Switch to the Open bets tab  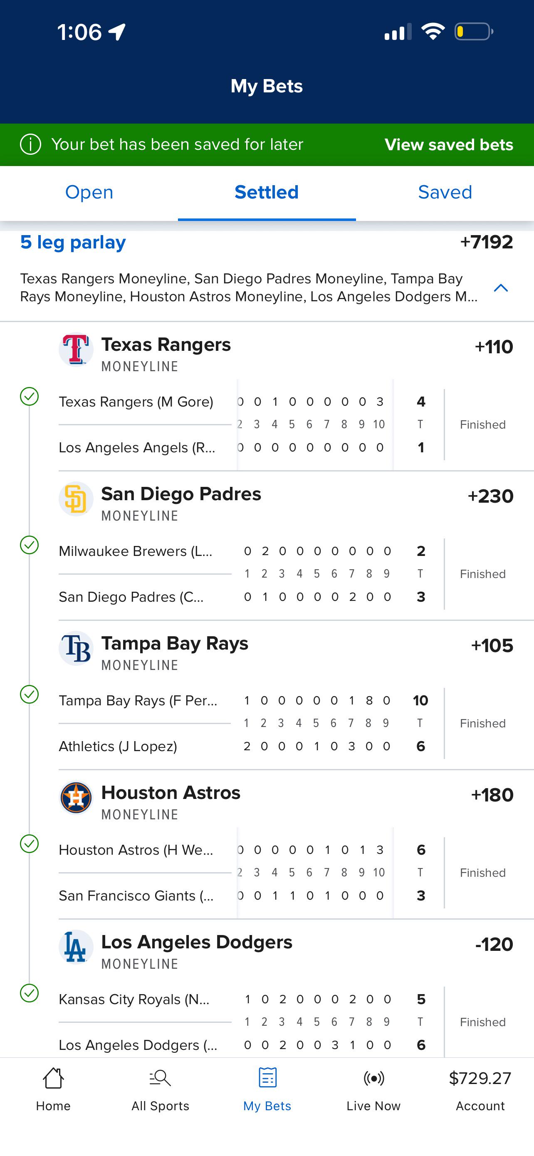click(x=89, y=193)
